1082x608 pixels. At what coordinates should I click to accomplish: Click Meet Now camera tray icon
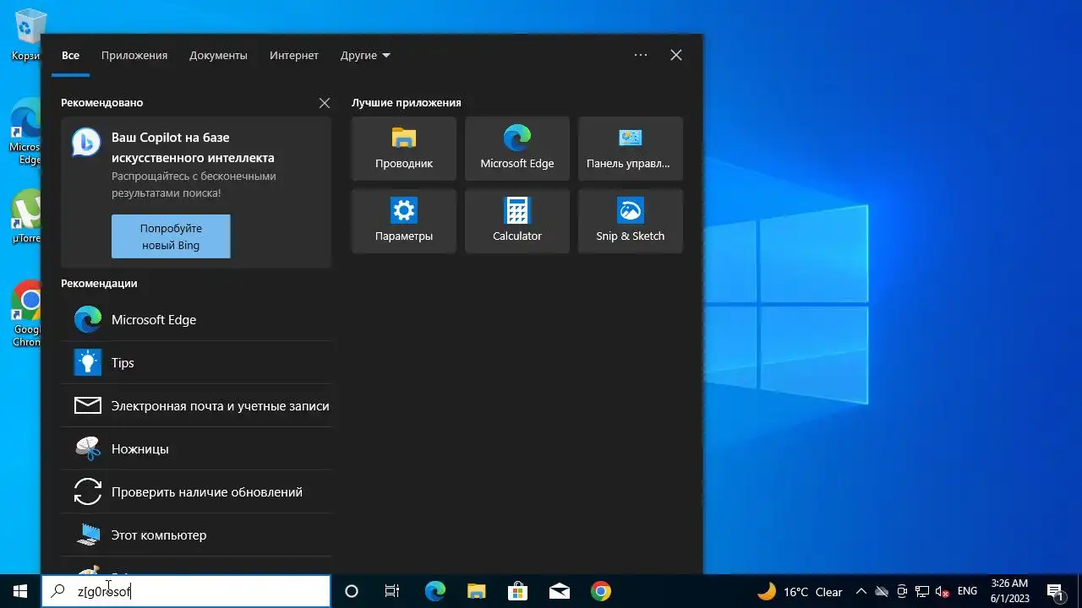click(x=902, y=592)
